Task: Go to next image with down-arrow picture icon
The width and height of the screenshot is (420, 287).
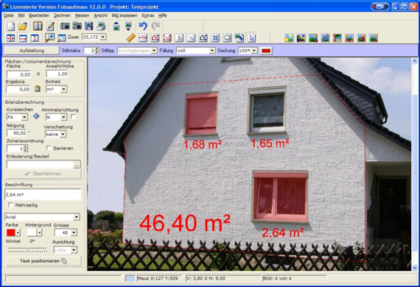Action: [x=128, y=26]
